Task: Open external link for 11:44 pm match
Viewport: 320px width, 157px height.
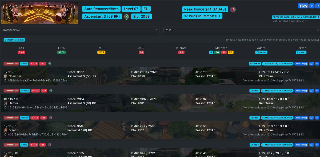Action: coord(311,145)
